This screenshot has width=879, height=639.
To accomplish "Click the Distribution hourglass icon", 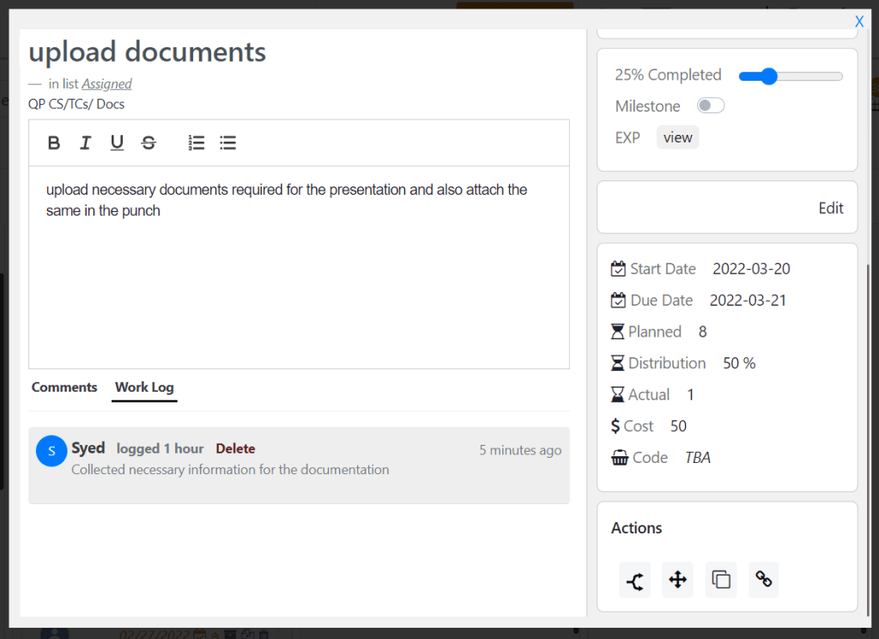I will pos(617,363).
